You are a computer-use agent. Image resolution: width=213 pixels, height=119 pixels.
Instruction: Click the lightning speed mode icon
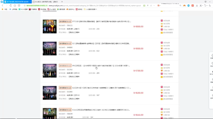(148, 6)
